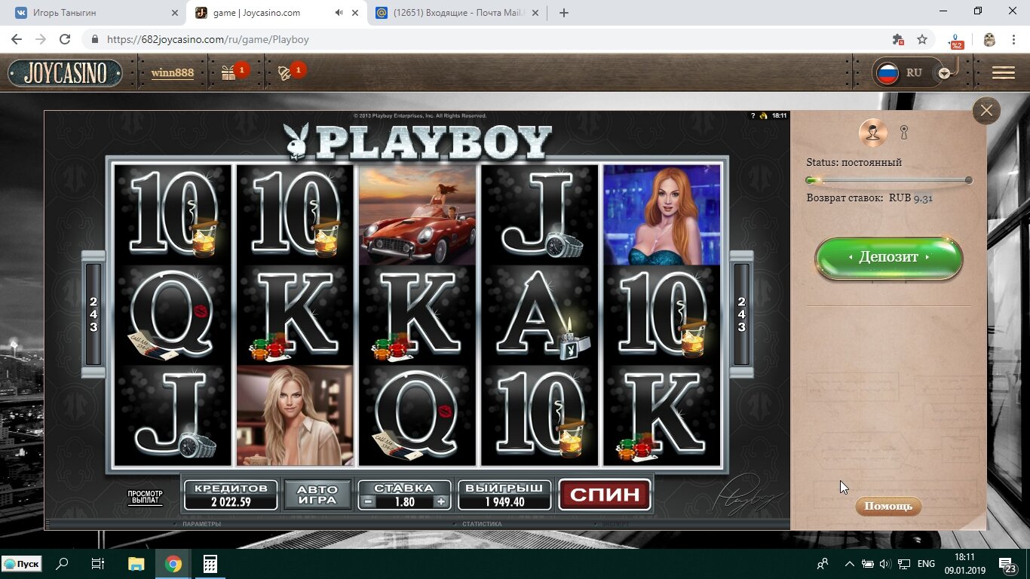The height and width of the screenshot is (579, 1030).
Task: Click the player profile avatar icon
Action: tap(873, 133)
